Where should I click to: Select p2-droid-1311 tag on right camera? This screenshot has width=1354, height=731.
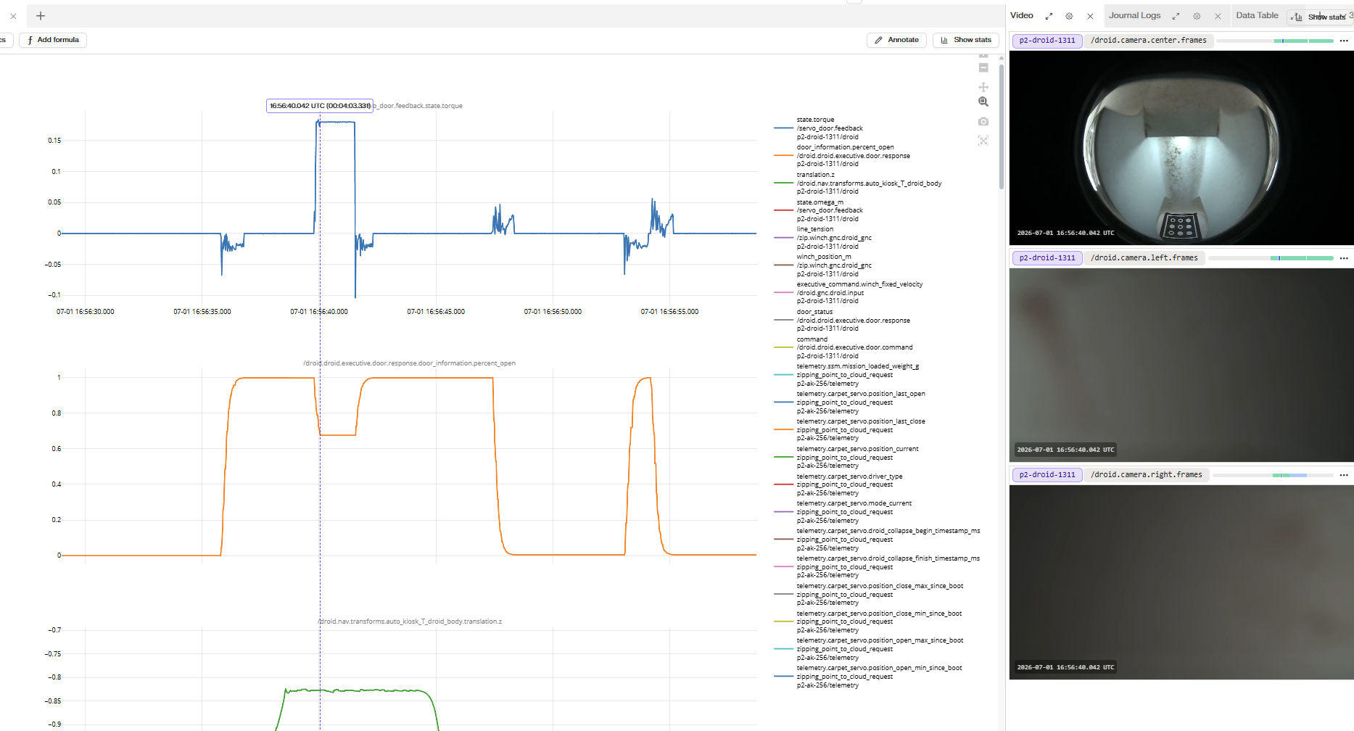(1047, 475)
